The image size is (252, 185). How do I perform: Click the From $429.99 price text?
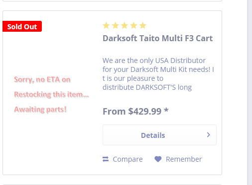click(x=132, y=111)
